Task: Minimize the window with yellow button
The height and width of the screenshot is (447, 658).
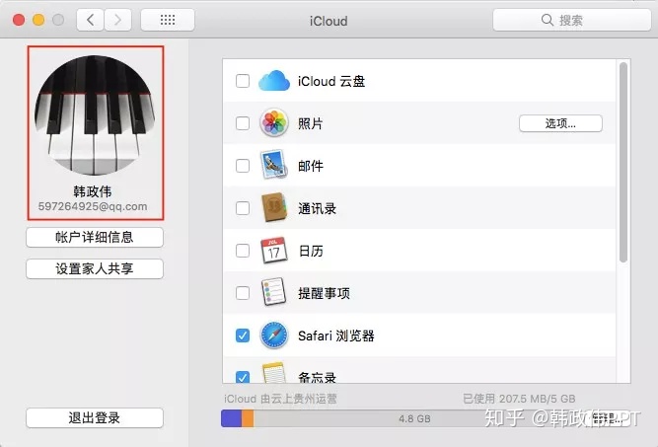Action: click(x=38, y=20)
